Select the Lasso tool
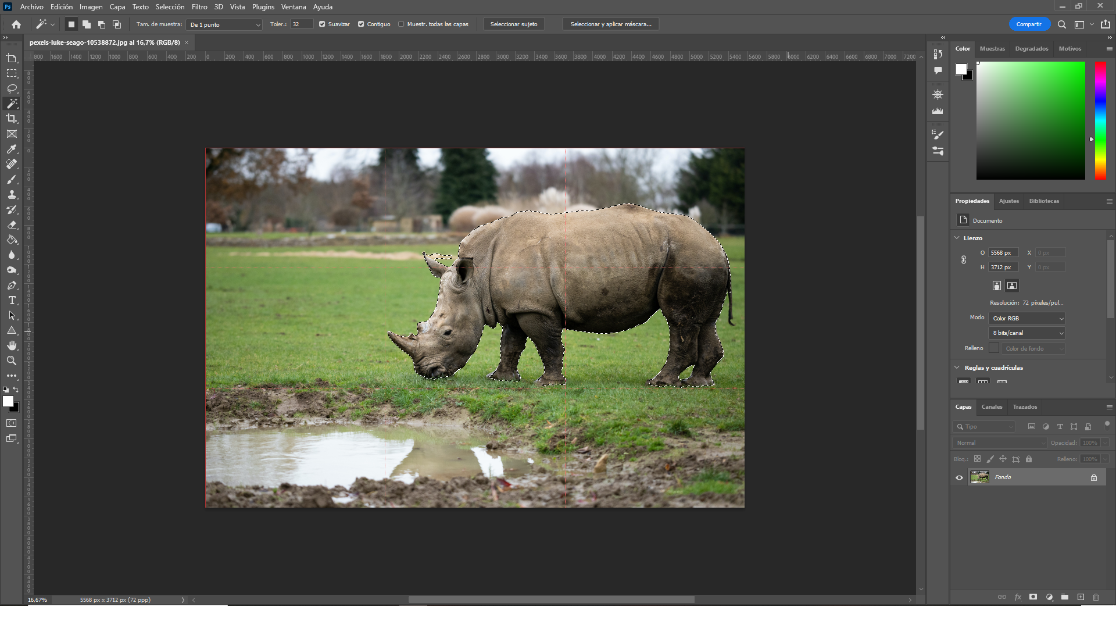The height and width of the screenshot is (628, 1116). pyautogui.click(x=12, y=88)
